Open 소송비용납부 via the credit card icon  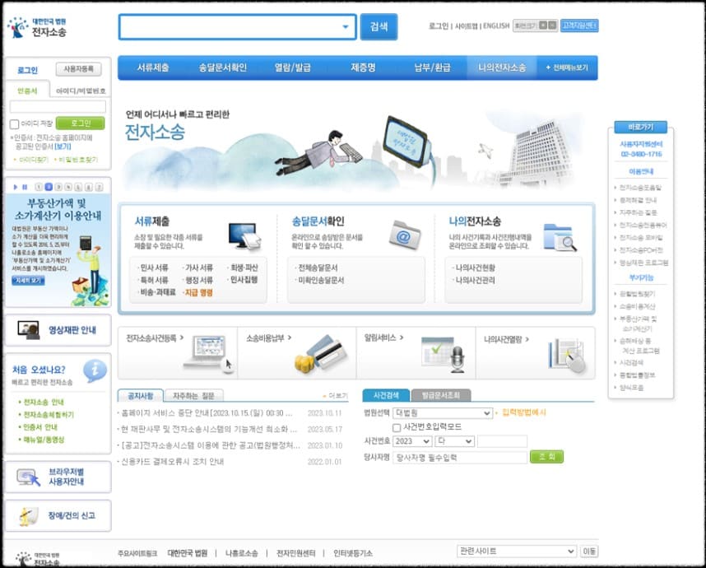pos(325,352)
